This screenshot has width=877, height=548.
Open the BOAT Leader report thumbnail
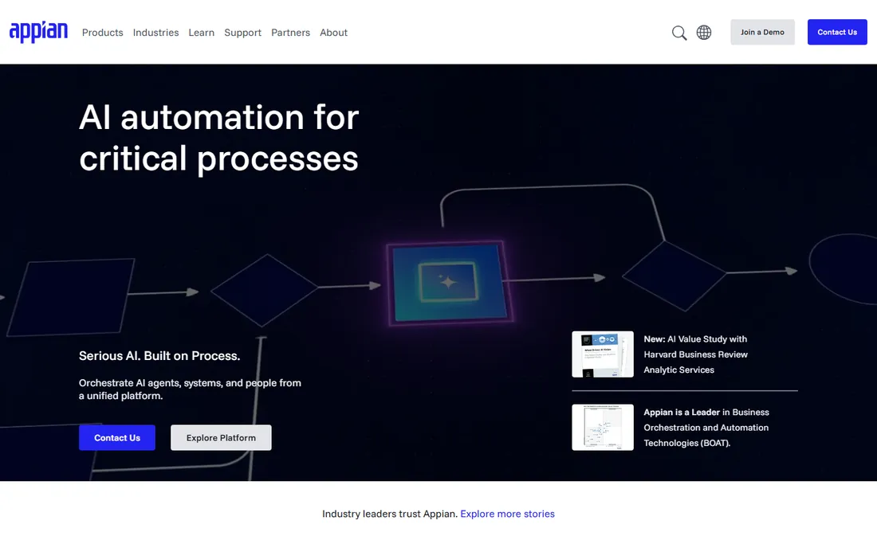[603, 428]
